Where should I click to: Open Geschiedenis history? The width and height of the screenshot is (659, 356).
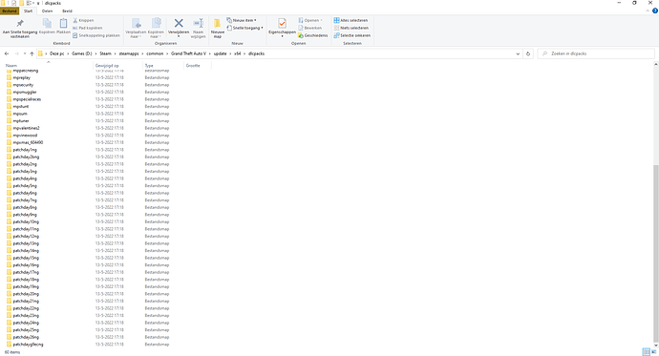tap(312, 35)
